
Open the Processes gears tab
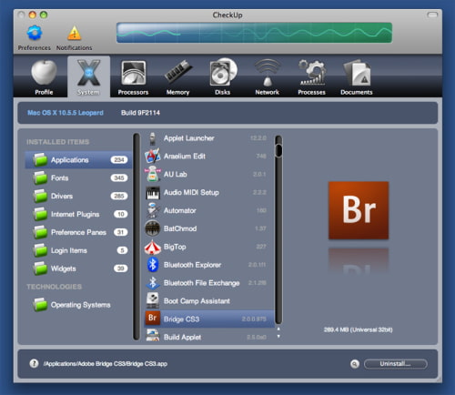tap(311, 76)
